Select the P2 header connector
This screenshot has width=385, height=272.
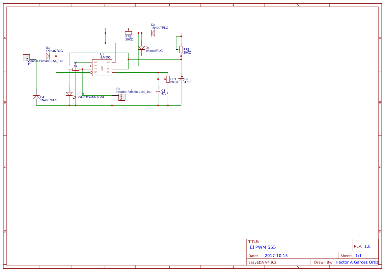click(x=122, y=97)
